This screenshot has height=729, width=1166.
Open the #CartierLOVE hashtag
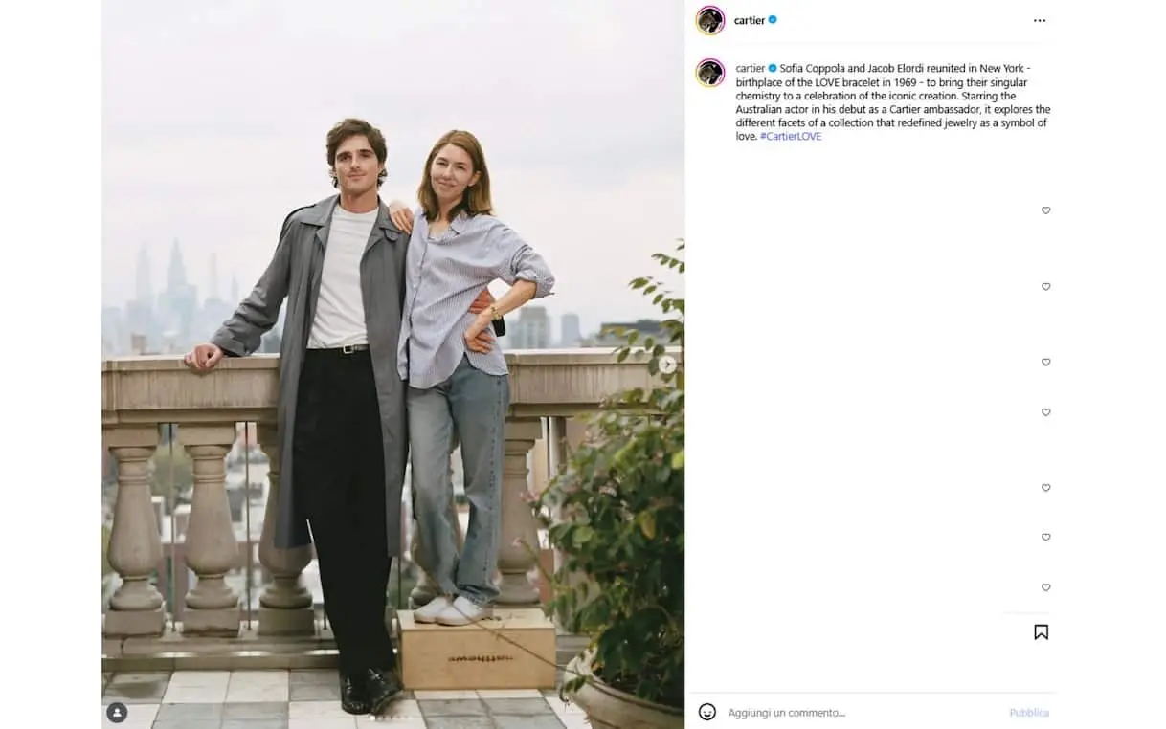coord(791,137)
